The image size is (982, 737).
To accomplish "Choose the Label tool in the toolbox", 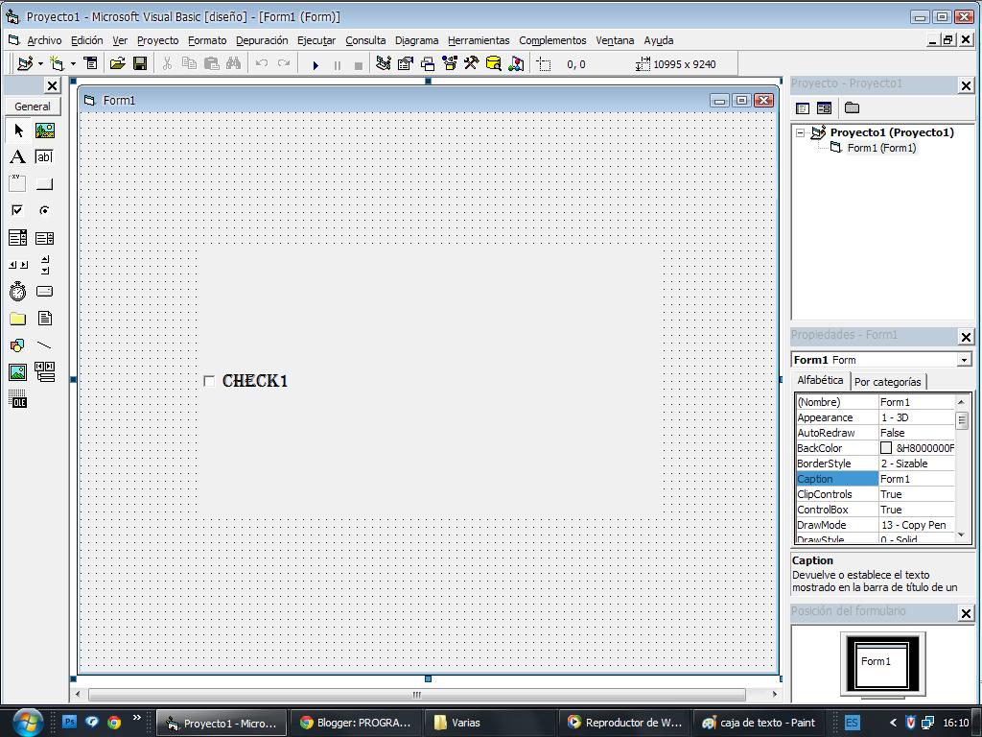I will (16, 156).
